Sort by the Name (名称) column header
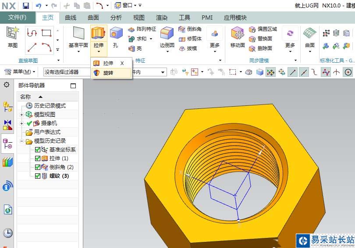Viewport: 355px width, 248px height. 48,97
